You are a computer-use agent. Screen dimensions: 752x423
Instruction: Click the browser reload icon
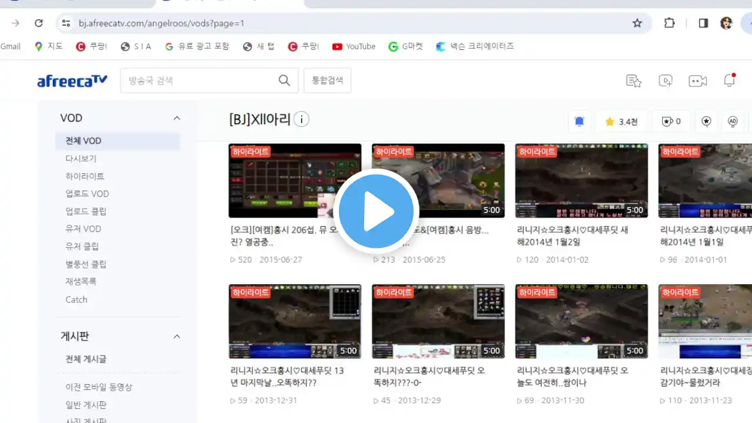pyautogui.click(x=39, y=23)
